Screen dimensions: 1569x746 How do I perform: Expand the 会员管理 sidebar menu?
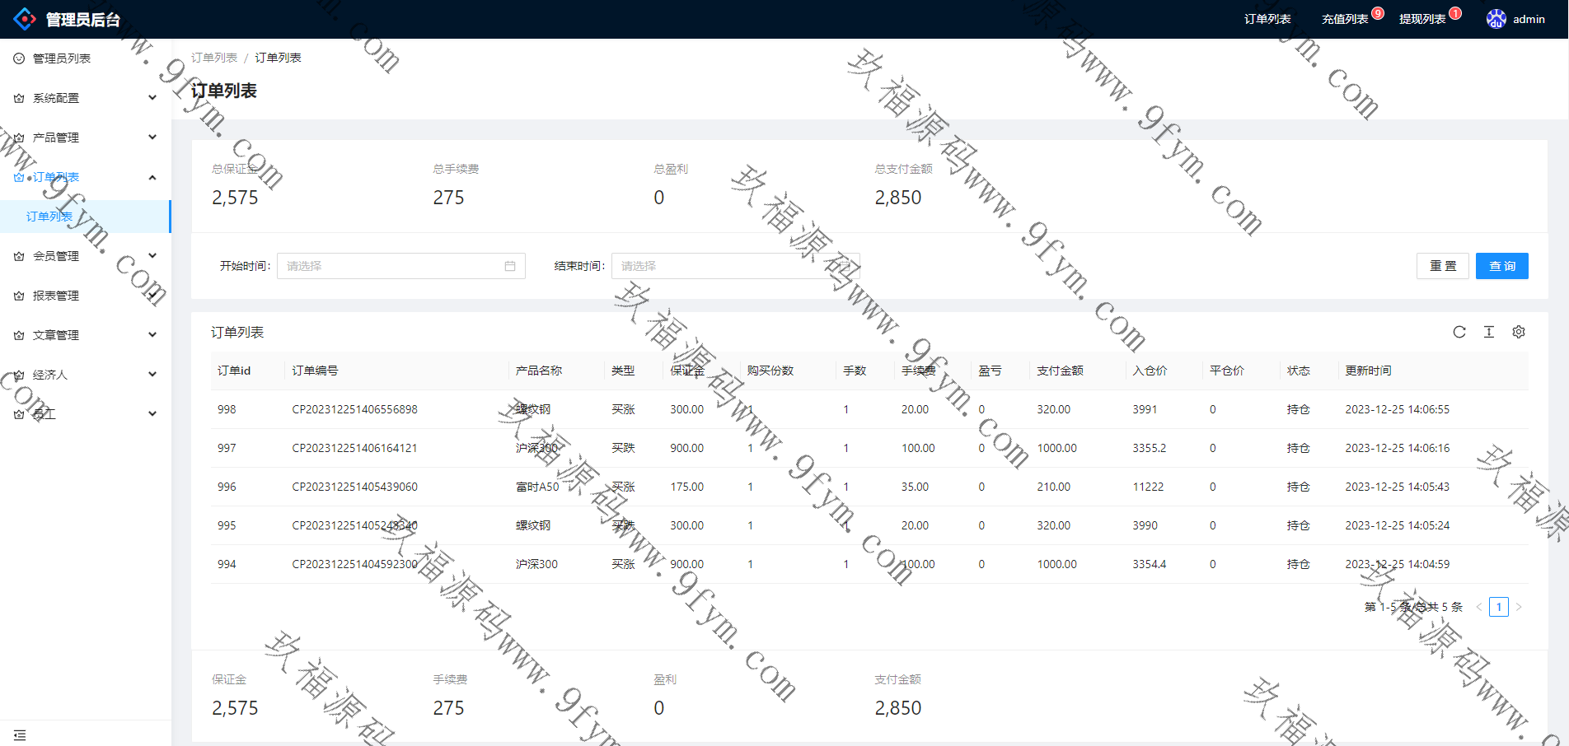click(82, 256)
